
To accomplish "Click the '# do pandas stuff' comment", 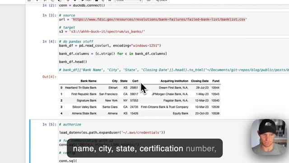I will tap(76, 42).
